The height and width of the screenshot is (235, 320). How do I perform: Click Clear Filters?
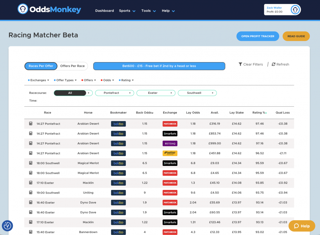point(251,64)
